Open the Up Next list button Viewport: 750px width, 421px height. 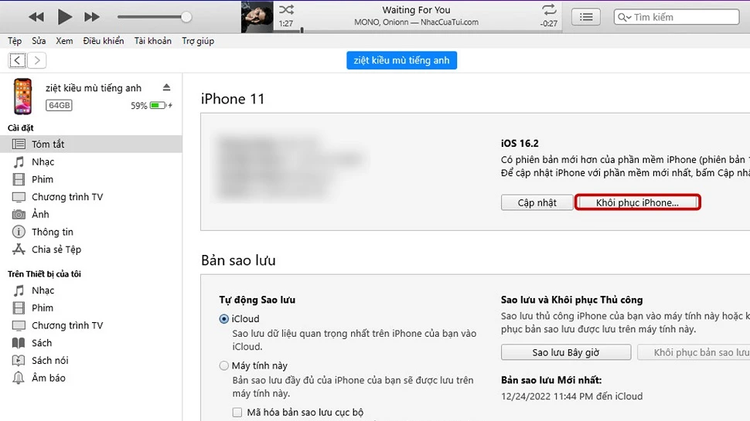[x=586, y=17]
